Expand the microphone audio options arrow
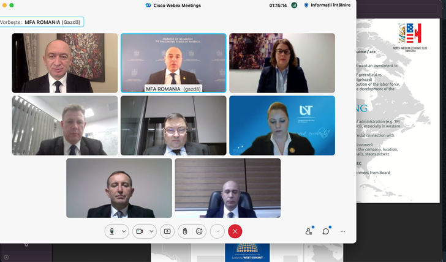 click(124, 231)
